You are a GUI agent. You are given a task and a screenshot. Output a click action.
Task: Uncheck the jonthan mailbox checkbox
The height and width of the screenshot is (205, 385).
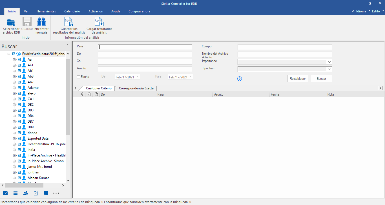[x=19, y=172]
